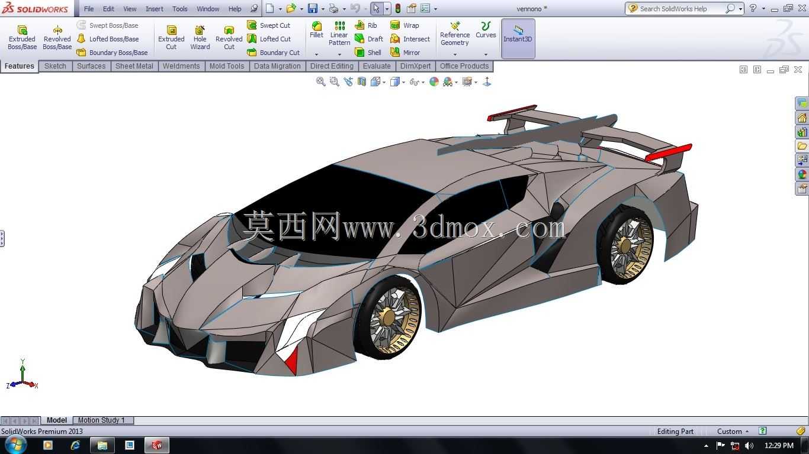Click the Draft feature tool
809x454 pixels.
click(369, 39)
